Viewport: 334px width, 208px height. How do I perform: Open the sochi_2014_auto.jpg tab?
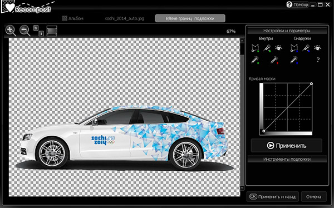click(x=125, y=18)
